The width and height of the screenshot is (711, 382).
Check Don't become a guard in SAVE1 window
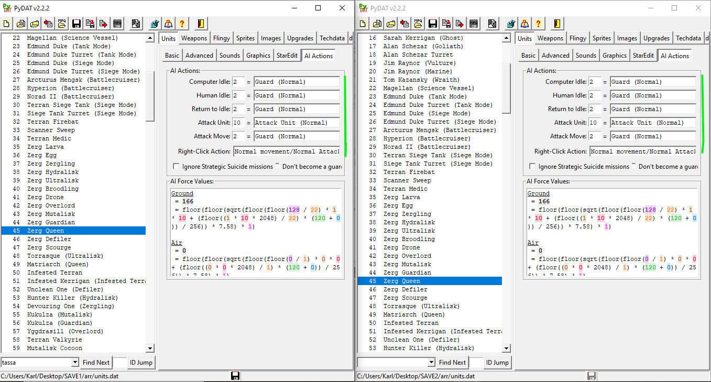coord(277,167)
